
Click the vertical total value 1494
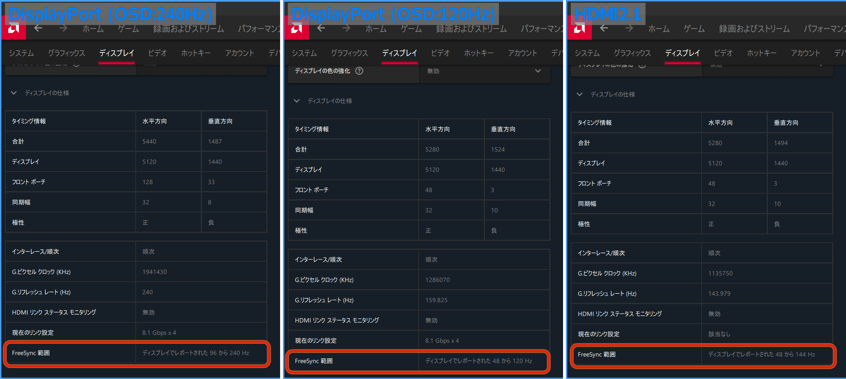pyautogui.click(x=781, y=143)
